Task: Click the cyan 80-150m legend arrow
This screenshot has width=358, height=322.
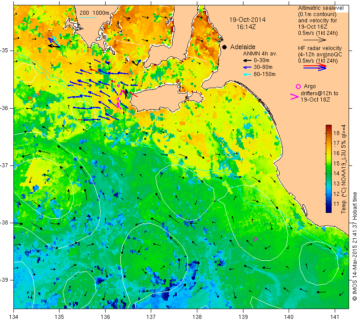Action: pyautogui.click(x=247, y=74)
